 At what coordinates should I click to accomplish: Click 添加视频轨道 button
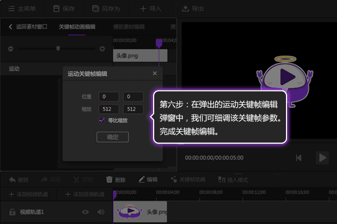click(29, 194)
